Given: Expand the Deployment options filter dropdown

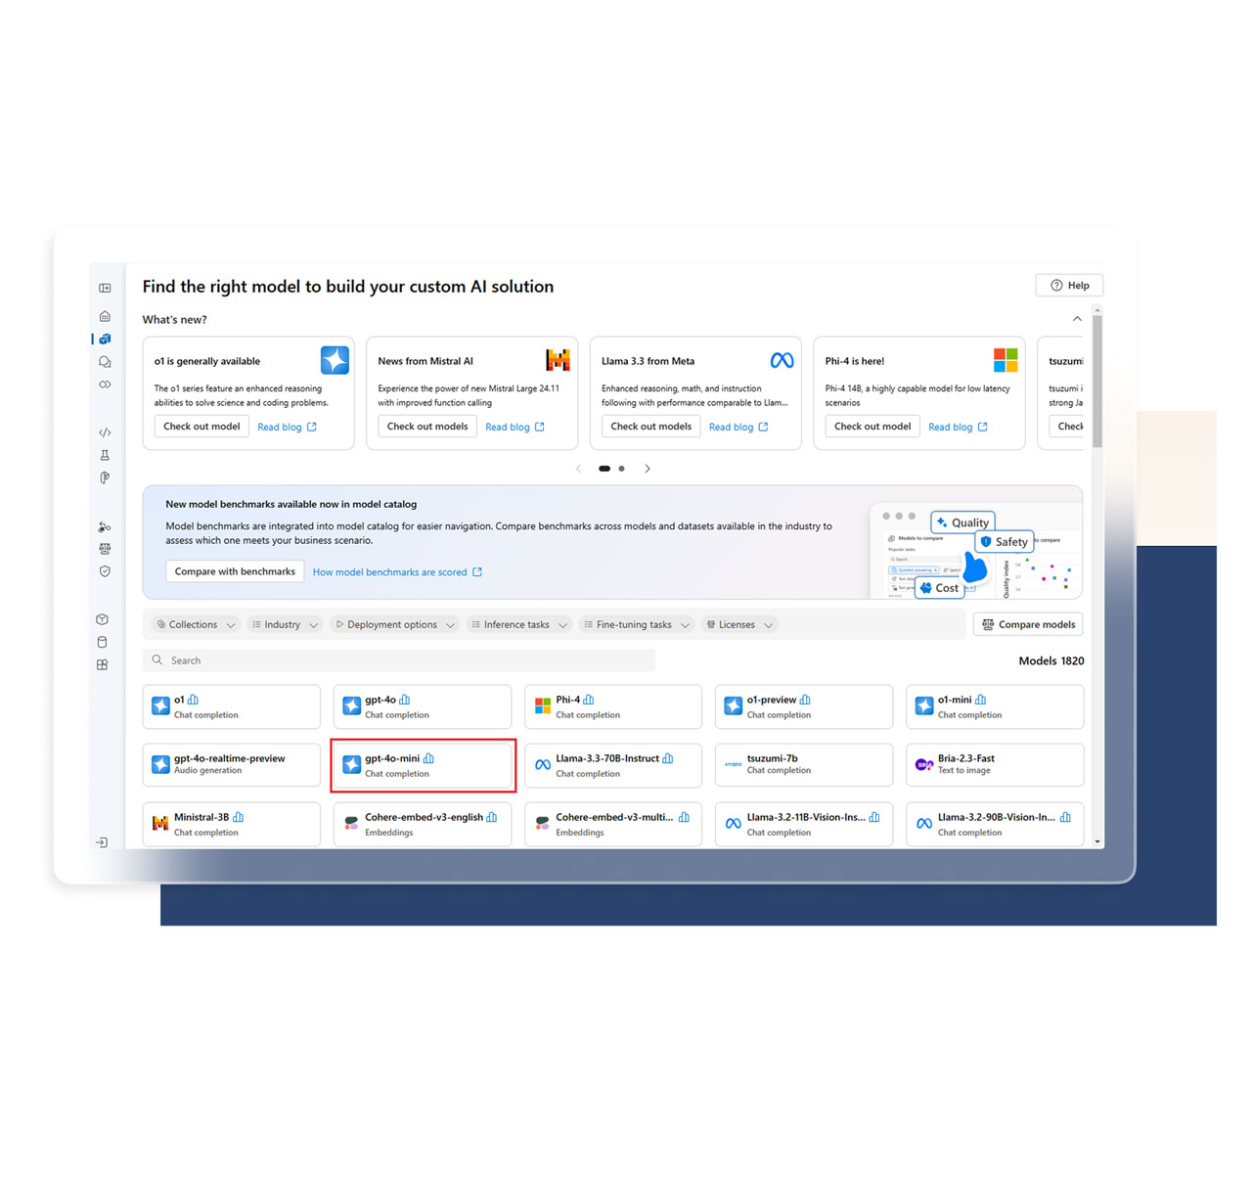Looking at the screenshot, I should click(395, 624).
